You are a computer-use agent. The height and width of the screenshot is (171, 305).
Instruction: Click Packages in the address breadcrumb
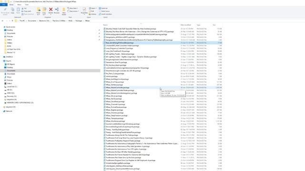pyautogui.click(x=79, y=21)
